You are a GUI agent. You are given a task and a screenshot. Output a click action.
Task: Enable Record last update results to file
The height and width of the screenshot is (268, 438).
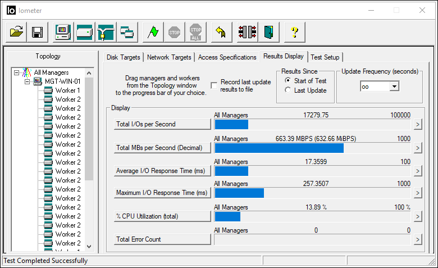pos(214,85)
